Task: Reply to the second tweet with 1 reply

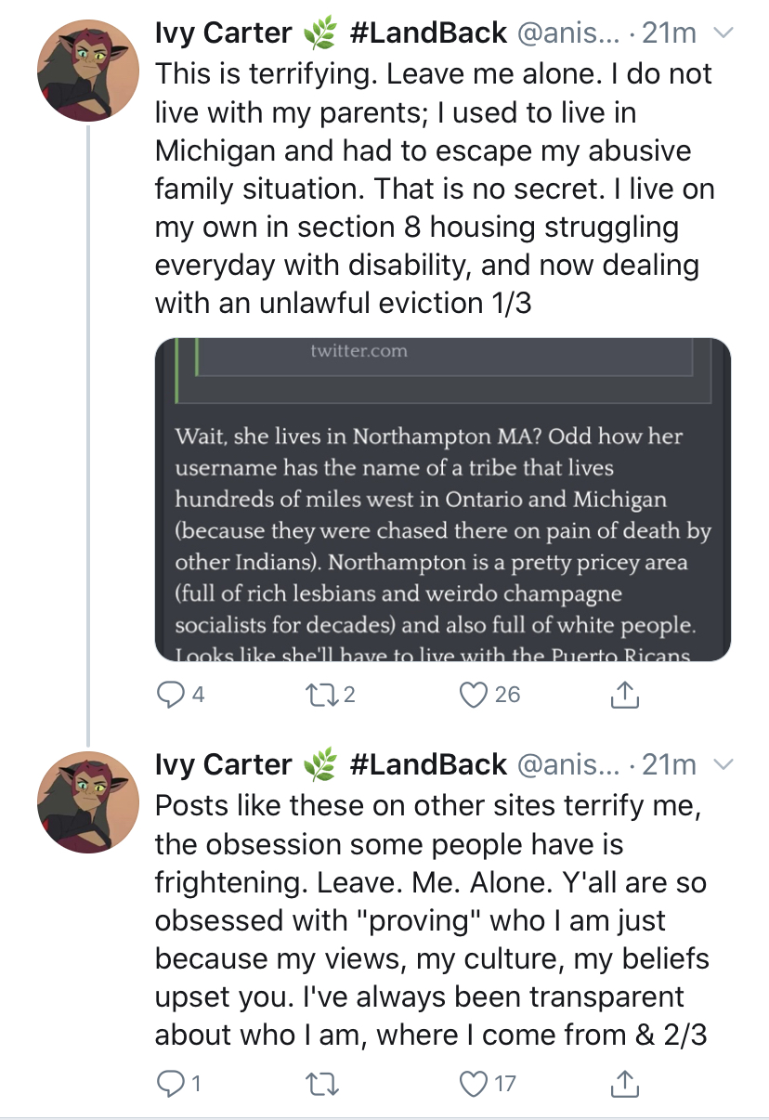Action: click(x=169, y=1083)
